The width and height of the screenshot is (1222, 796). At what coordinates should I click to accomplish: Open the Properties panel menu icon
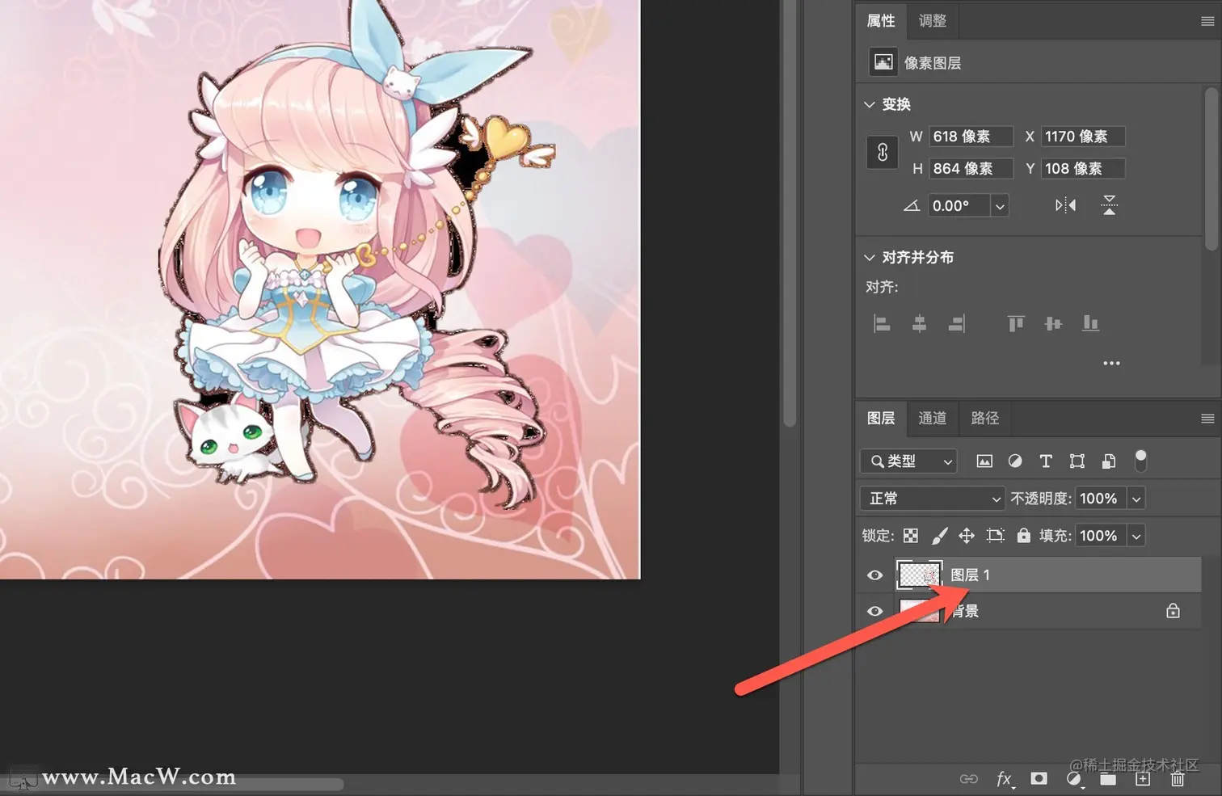[x=1207, y=21]
